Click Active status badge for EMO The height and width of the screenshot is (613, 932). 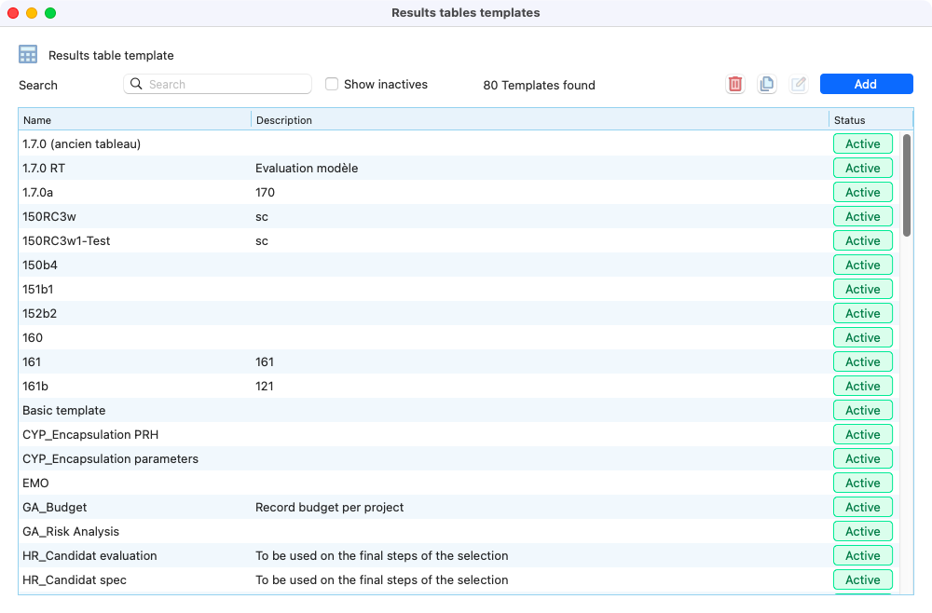click(862, 483)
